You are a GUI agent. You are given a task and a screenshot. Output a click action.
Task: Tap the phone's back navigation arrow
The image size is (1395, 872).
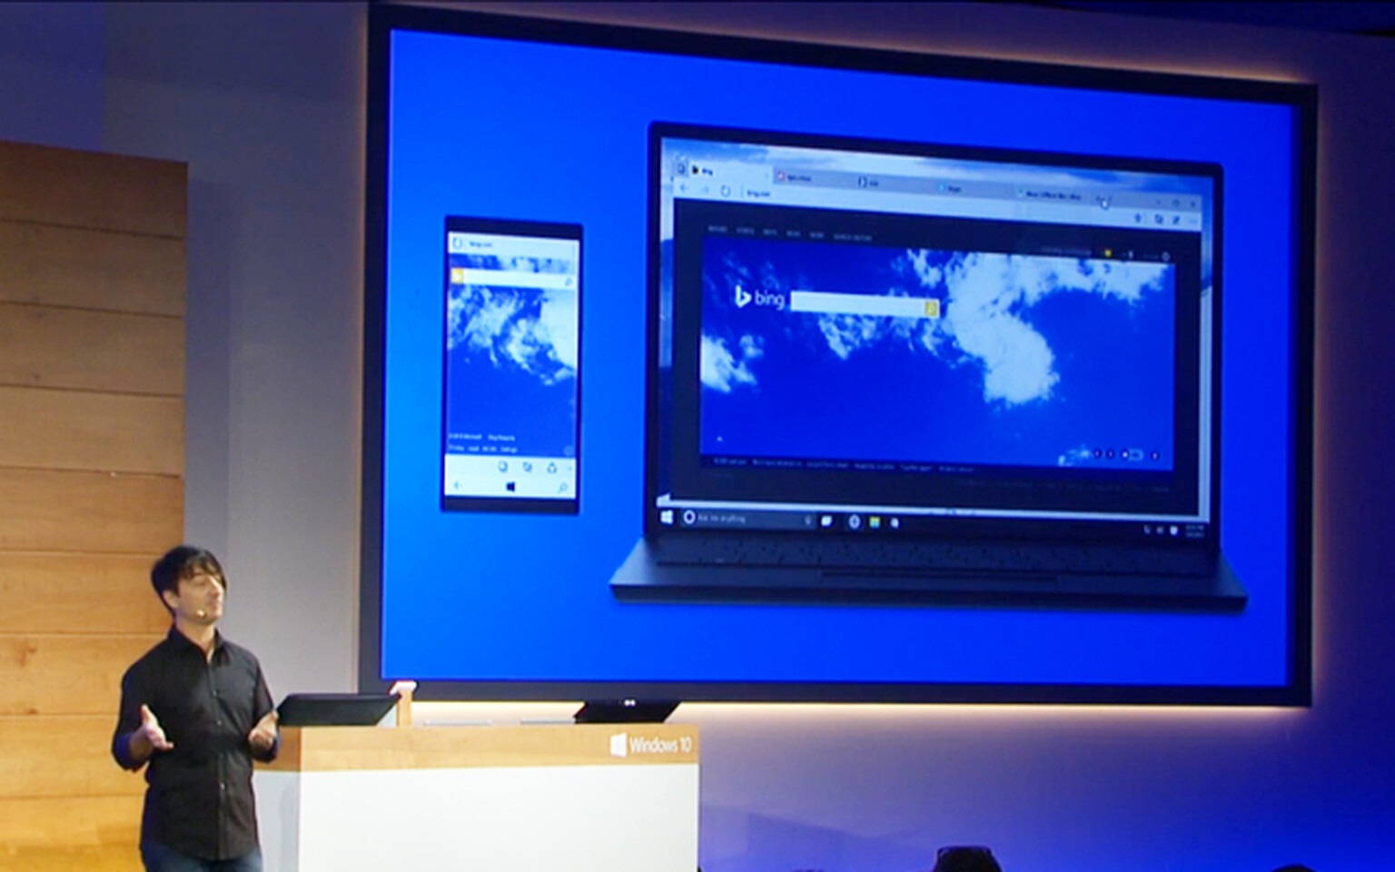click(458, 485)
